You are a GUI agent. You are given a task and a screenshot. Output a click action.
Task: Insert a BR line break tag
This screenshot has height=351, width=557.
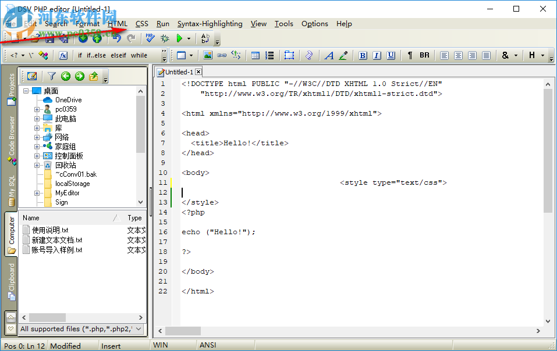pyautogui.click(x=424, y=55)
